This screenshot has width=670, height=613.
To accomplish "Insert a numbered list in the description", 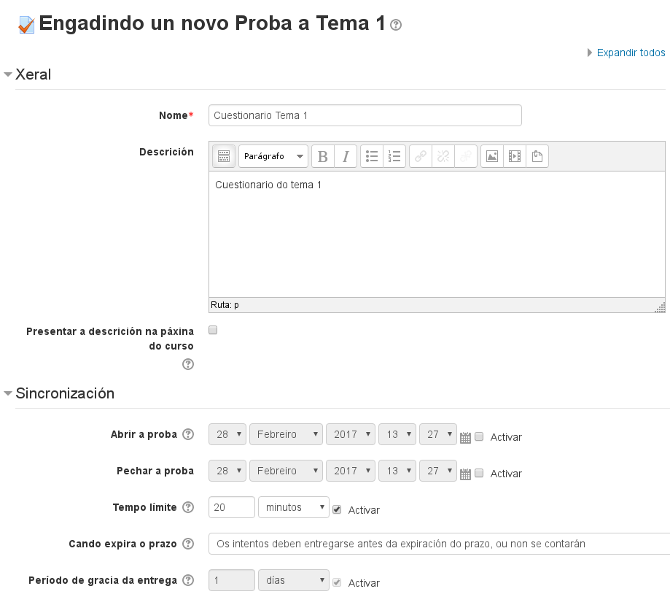I will [394, 155].
